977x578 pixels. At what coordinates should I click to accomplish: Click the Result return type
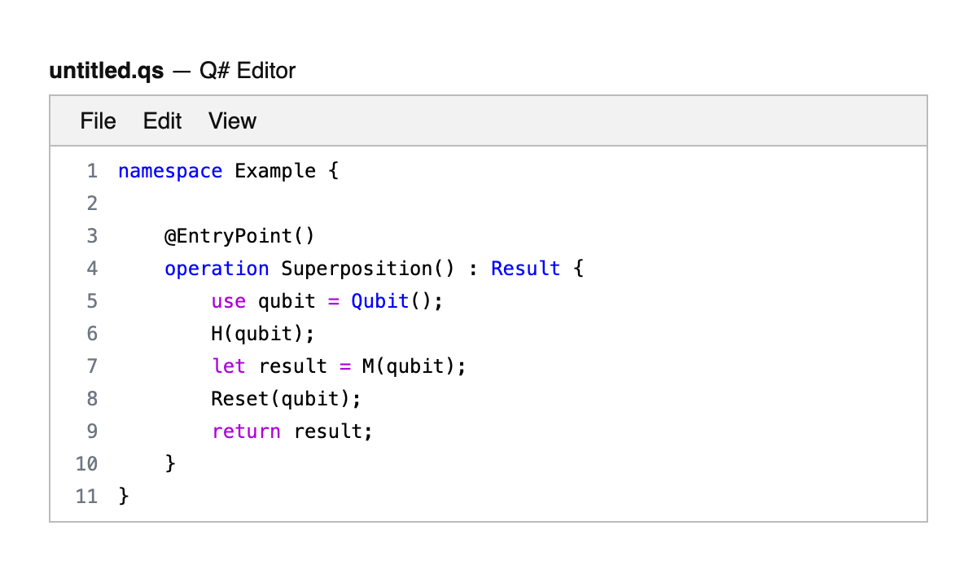click(525, 269)
